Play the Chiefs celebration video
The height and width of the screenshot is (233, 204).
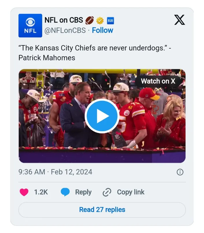tap(102, 116)
